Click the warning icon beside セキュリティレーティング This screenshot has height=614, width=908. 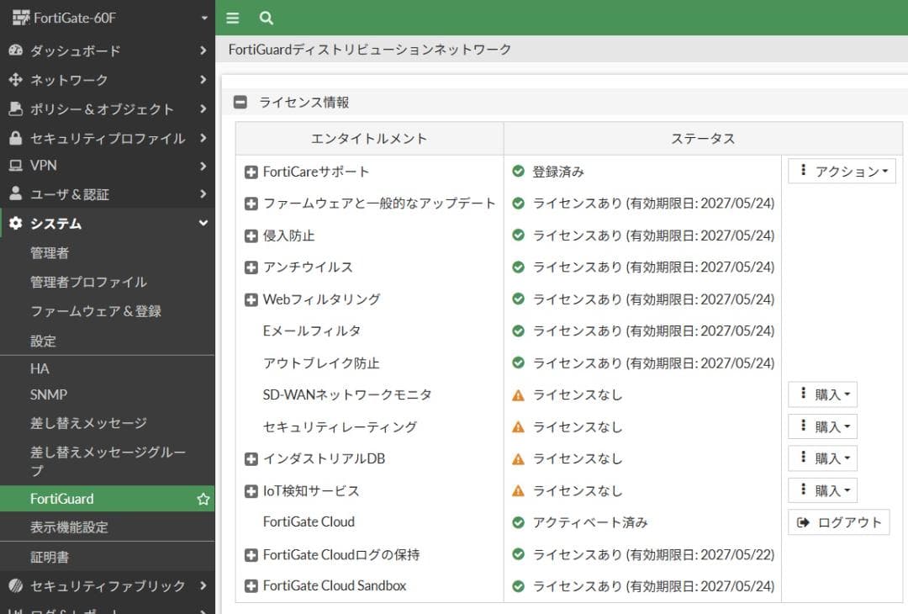point(516,426)
